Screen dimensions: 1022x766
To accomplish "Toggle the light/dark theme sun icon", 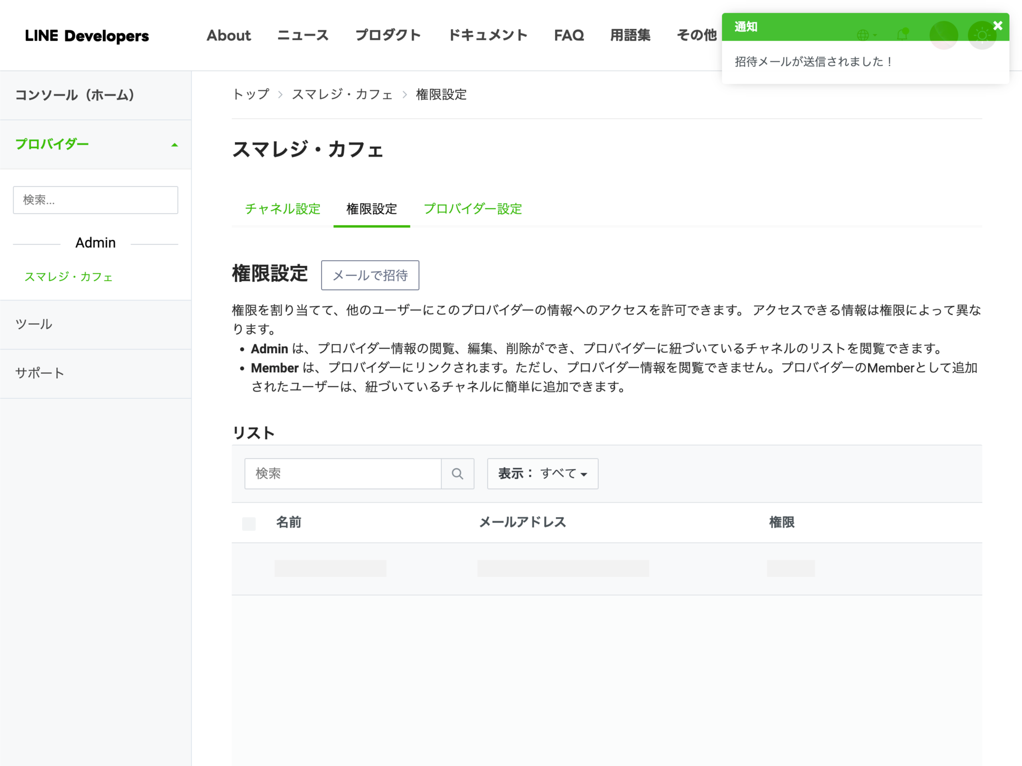I will coord(982,35).
